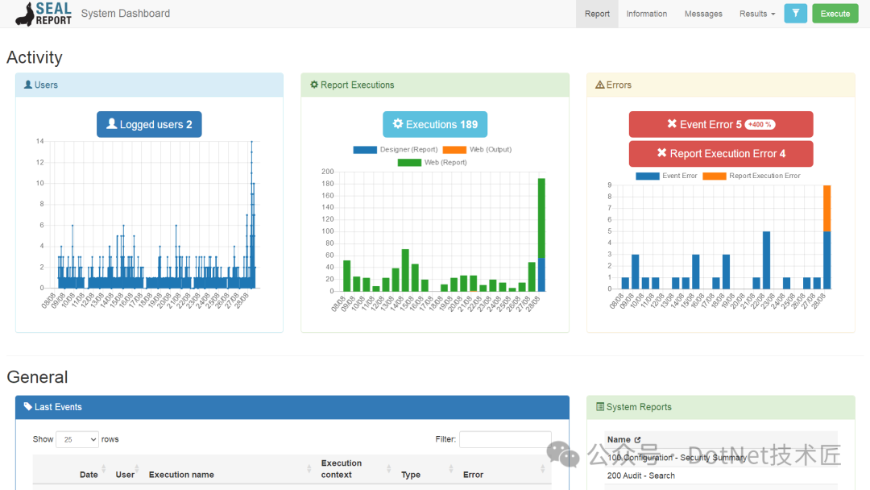Open the Show rows count dropdown

coord(77,439)
